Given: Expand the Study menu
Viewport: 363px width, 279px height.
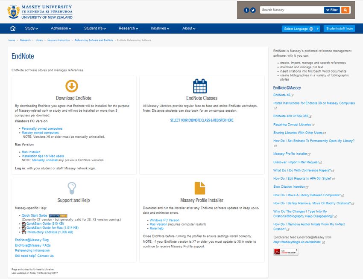Looking at the screenshot, I should (31, 28).
